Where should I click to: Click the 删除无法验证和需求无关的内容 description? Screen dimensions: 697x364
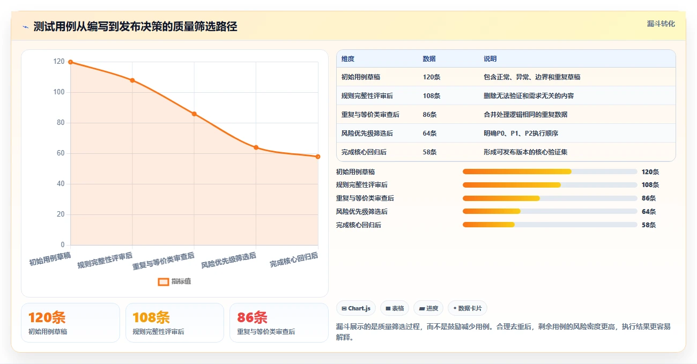(x=529, y=96)
